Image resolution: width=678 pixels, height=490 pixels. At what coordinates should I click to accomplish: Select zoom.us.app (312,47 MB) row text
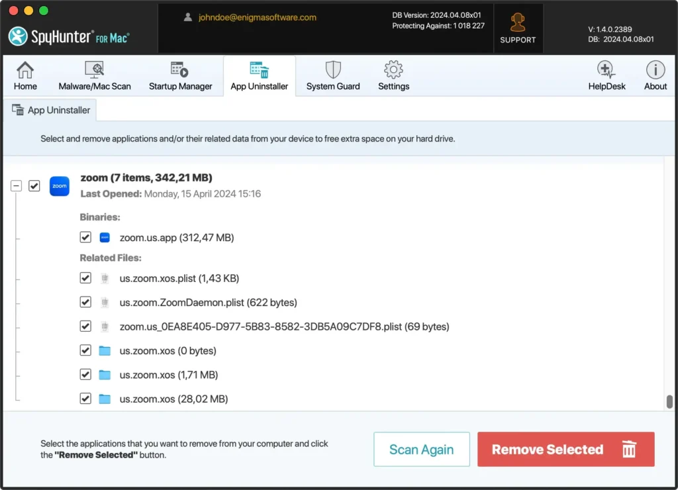point(177,238)
